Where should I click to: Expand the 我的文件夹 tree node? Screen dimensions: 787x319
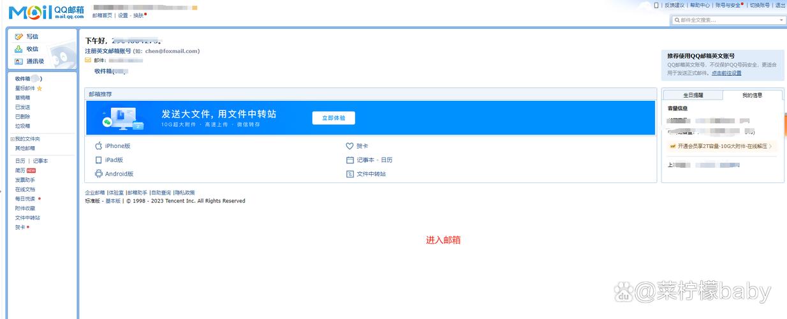point(12,139)
